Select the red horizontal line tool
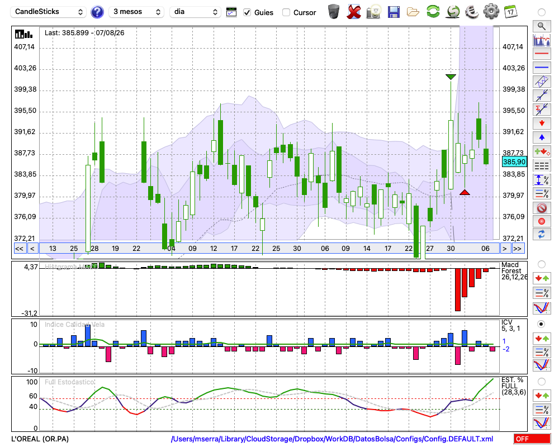Screen dimensions: 559x447 click(x=542, y=54)
